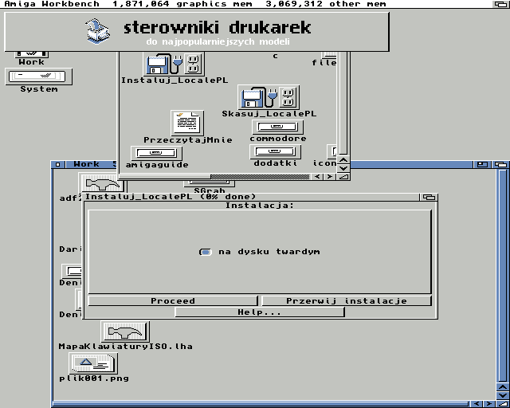
Task: Open the Instaluj_LocalePL installer icon
Action: (x=174, y=64)
